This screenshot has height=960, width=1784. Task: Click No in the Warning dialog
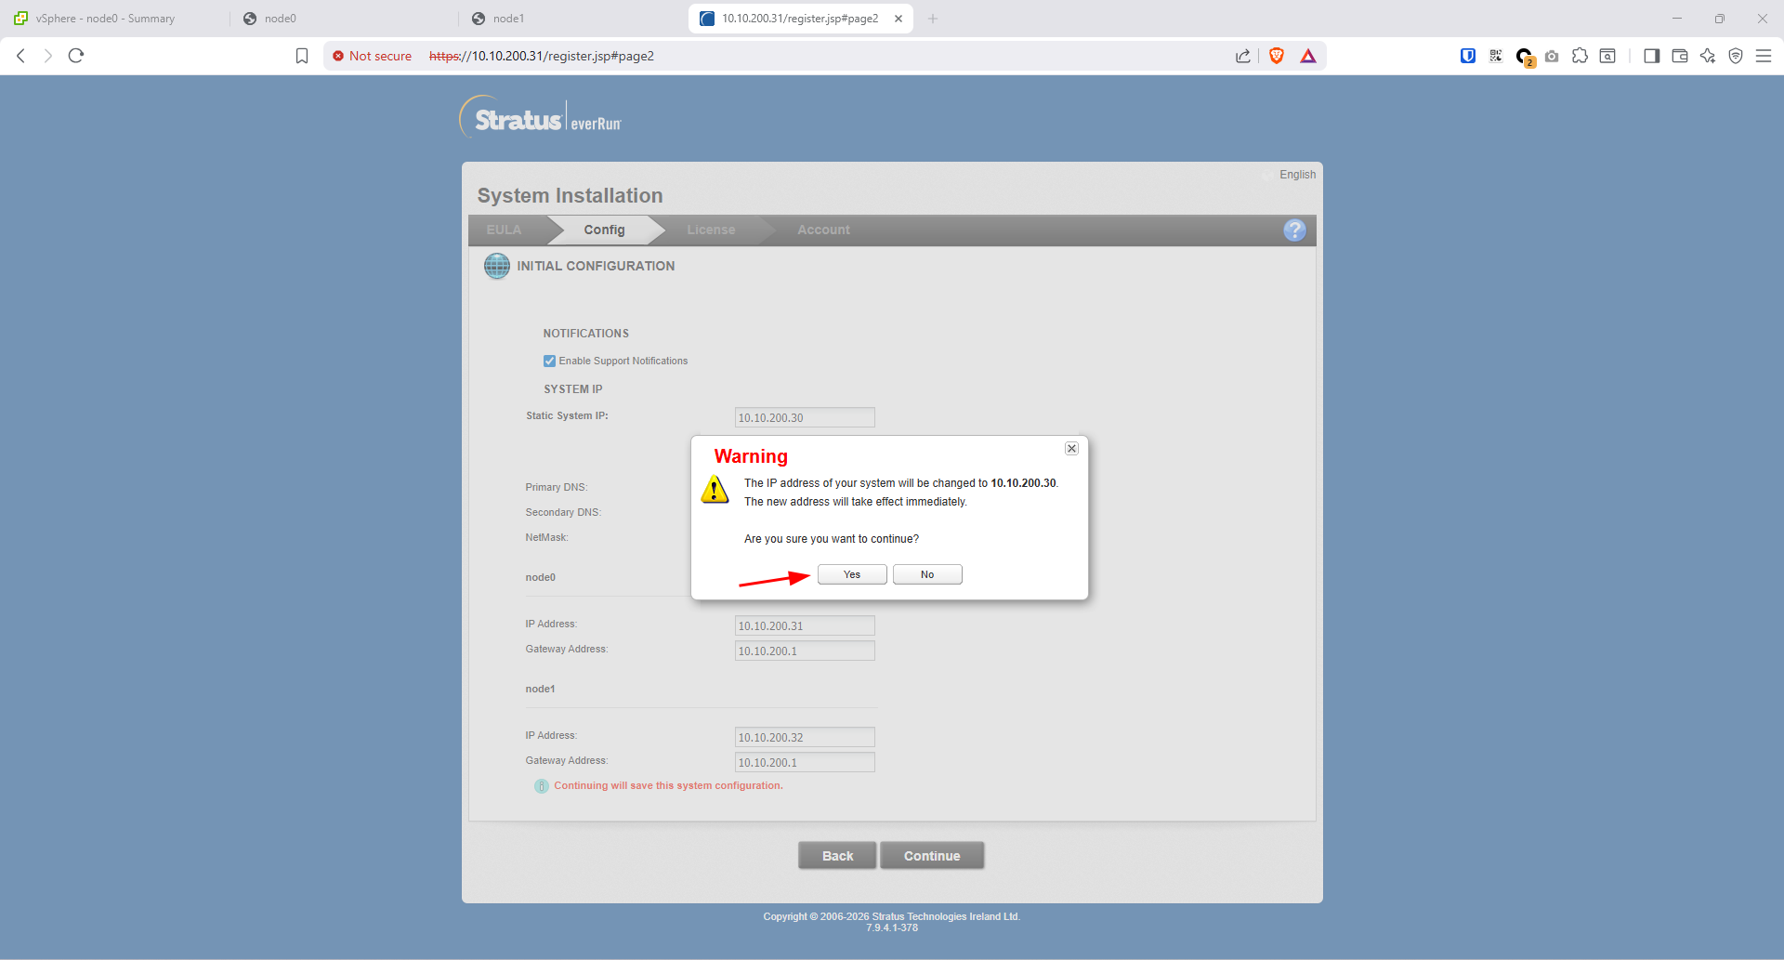pos(926,574)
